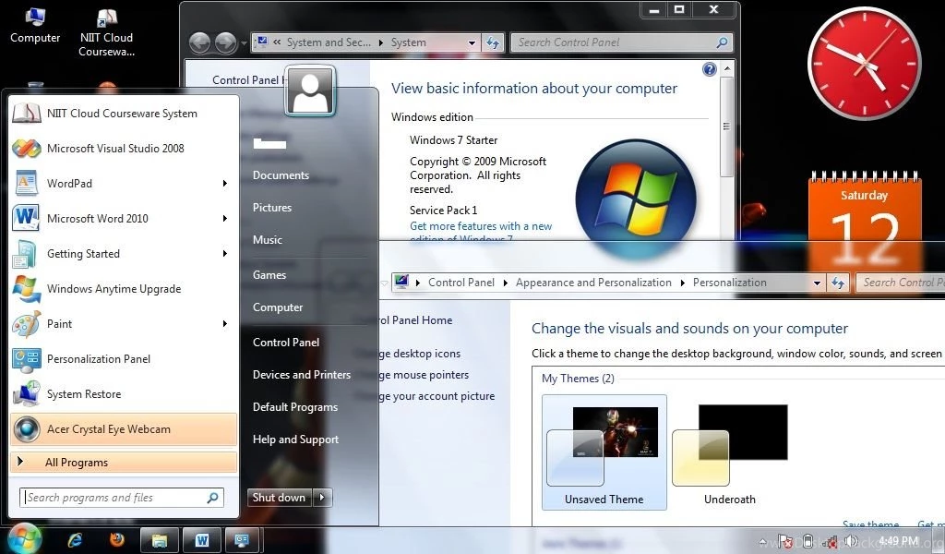
Task: Open Games from Start menu
Action: click(x=269, y=275)
